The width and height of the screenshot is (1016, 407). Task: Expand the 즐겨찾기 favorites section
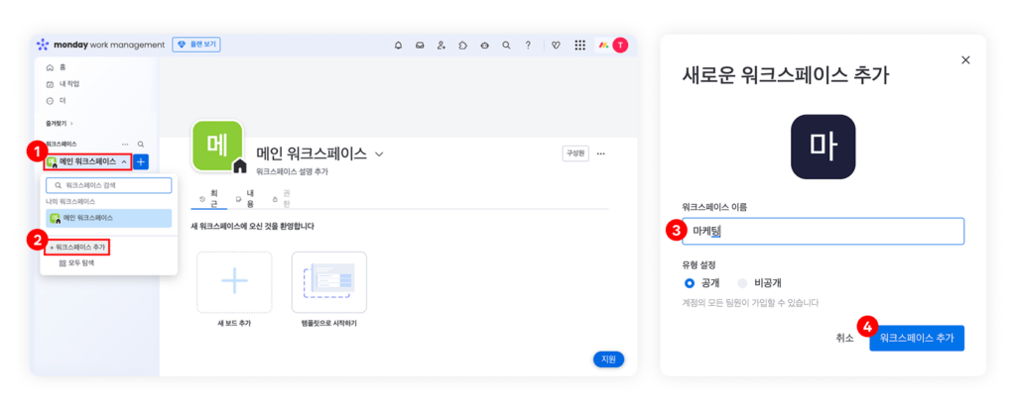(60, 123)
